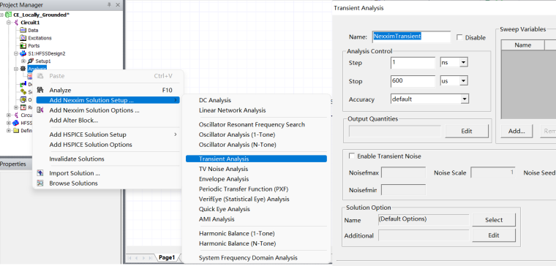
Task: Click the Analyze icon in context menu
Action: tap(40, 91)
